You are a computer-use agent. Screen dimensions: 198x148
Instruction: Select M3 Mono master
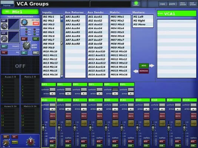[x=143, y=24]
